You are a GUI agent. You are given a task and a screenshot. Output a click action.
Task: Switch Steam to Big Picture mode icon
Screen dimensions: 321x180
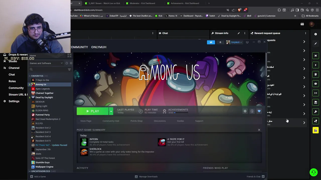247,42
